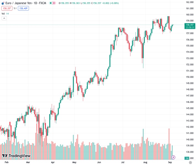Click the EUR/JPY currency flag icon
Image resolution: width=196 pixels, height=165 pixels.
tap(3, 3)
